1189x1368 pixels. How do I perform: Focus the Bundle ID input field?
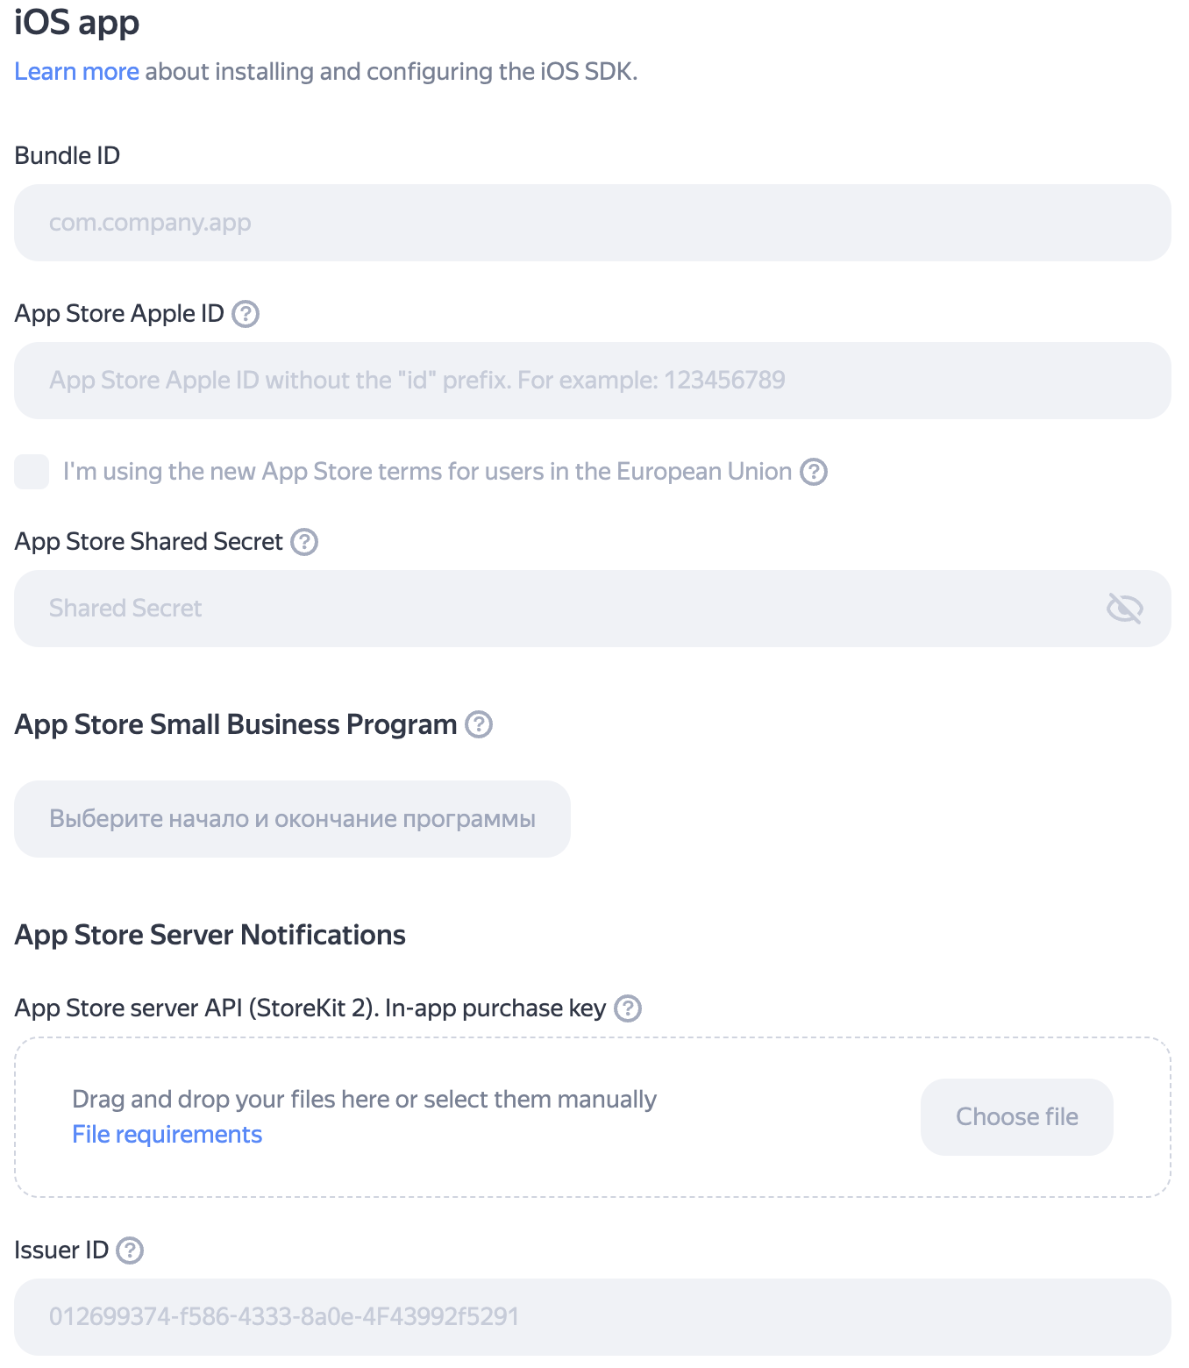pos(592,223)
